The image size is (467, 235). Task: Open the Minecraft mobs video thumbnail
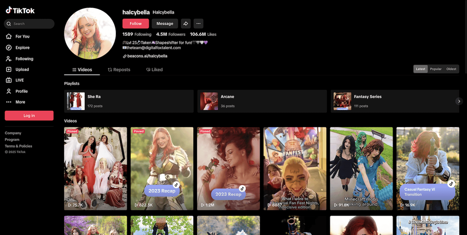click(361, 168)
